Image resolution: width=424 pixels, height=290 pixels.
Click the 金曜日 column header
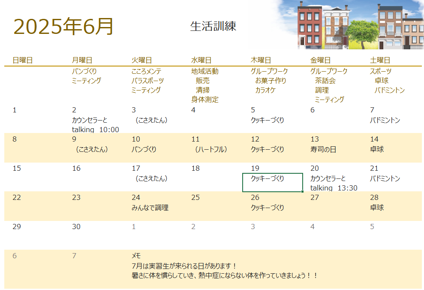[320, 60]
